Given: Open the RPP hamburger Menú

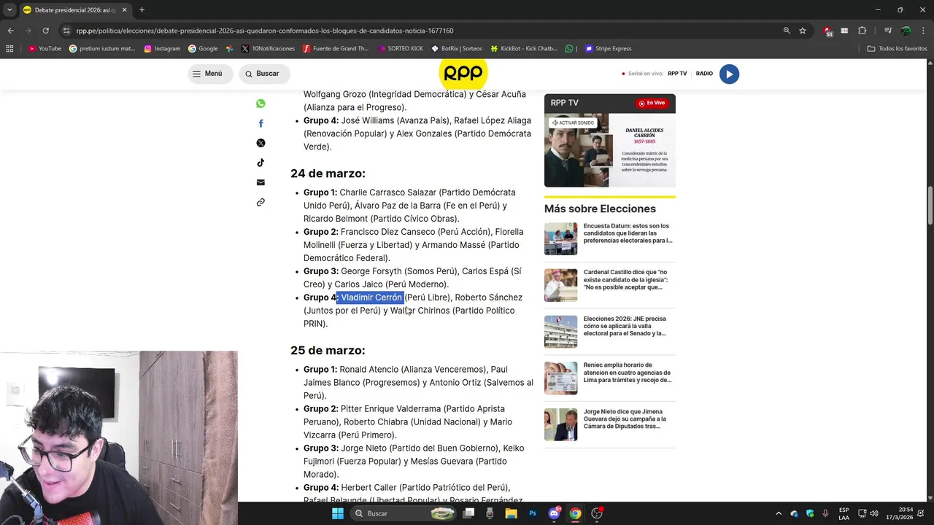Looking at the screenshot, I should pos(209,74).
